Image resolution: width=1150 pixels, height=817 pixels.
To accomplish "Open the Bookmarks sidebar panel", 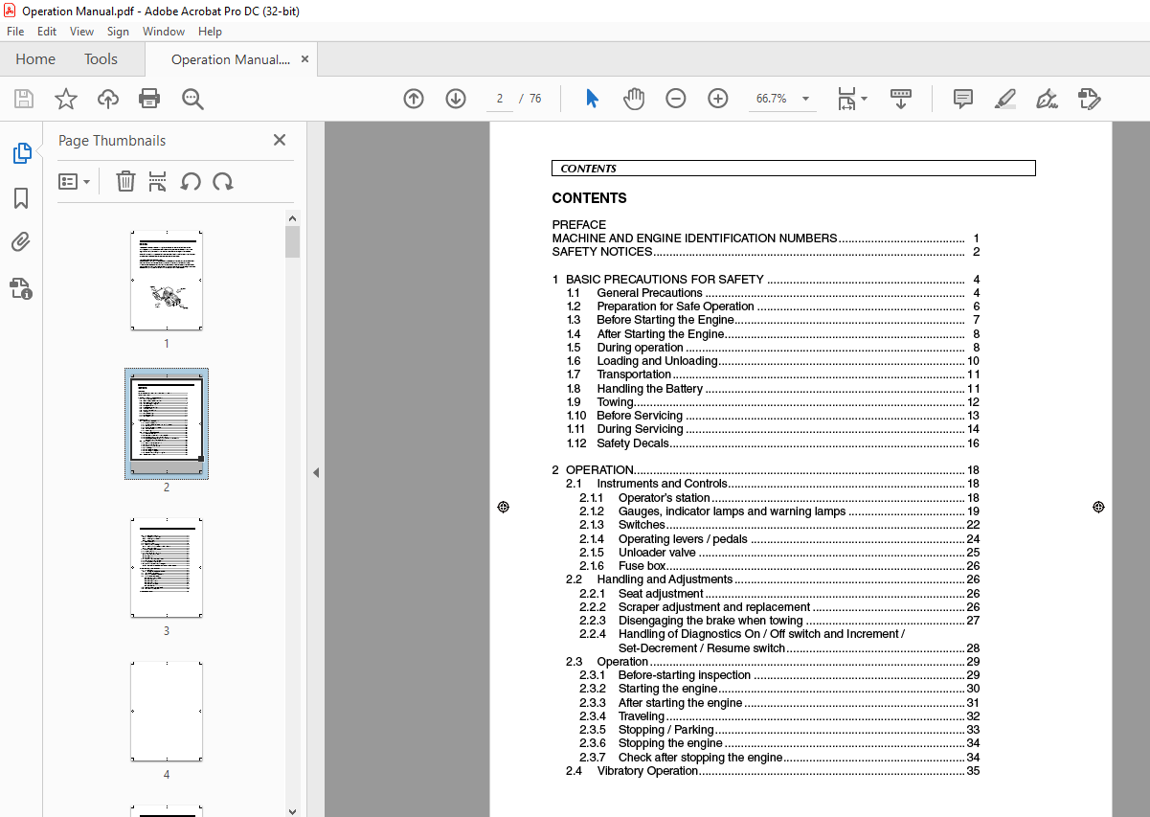I will (21, 198).
